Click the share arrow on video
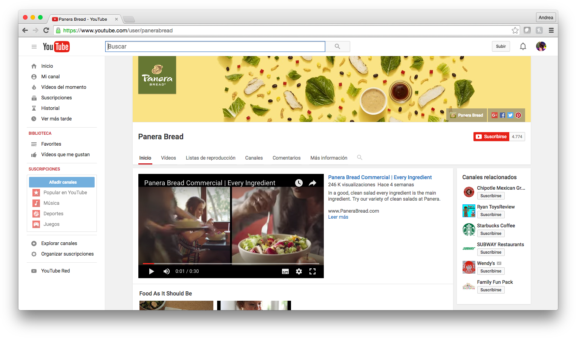The height and width of the screenshot is (338, 576). [313, 183]
